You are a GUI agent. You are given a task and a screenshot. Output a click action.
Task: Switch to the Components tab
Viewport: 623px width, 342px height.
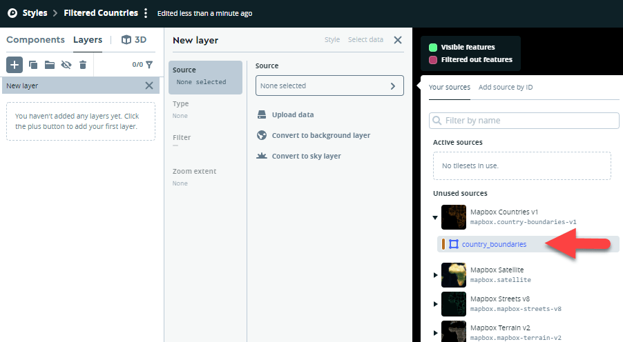(35, 40)
